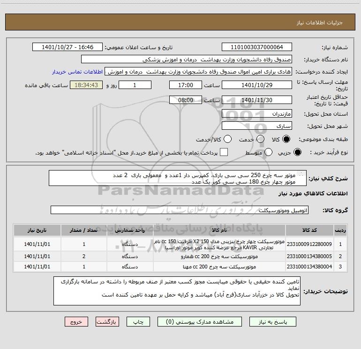The image size is (361, 349).
Task: Click the تاریخ نیاز column header
Action: 37,230
